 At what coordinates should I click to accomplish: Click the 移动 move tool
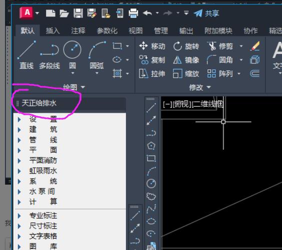click(x=152, y=46)
